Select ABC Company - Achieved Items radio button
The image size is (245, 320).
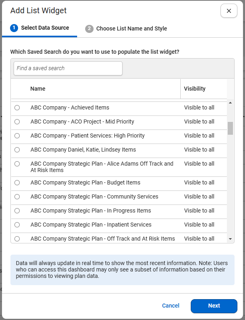(x=17, y=107)
